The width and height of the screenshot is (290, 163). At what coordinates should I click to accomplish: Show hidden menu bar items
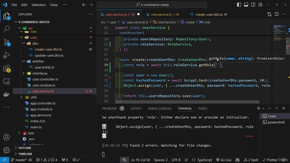(x=65, y=5)
